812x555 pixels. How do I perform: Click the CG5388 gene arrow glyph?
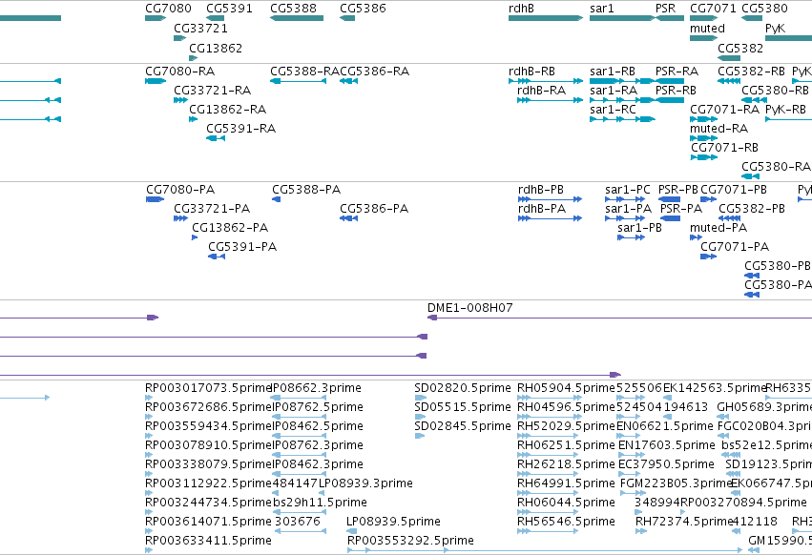tap(297, 18)
